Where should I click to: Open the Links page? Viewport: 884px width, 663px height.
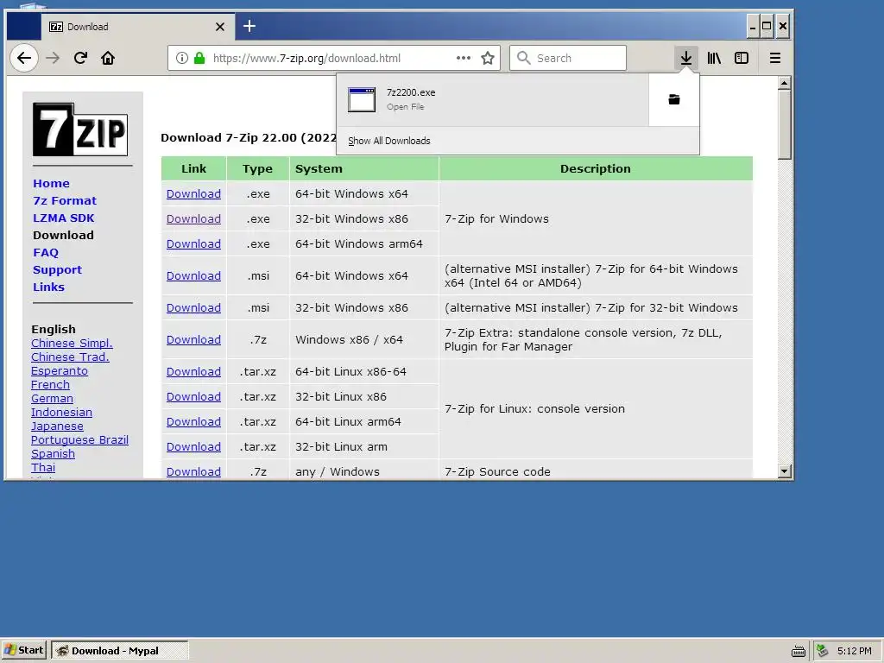tap(48, 287)
